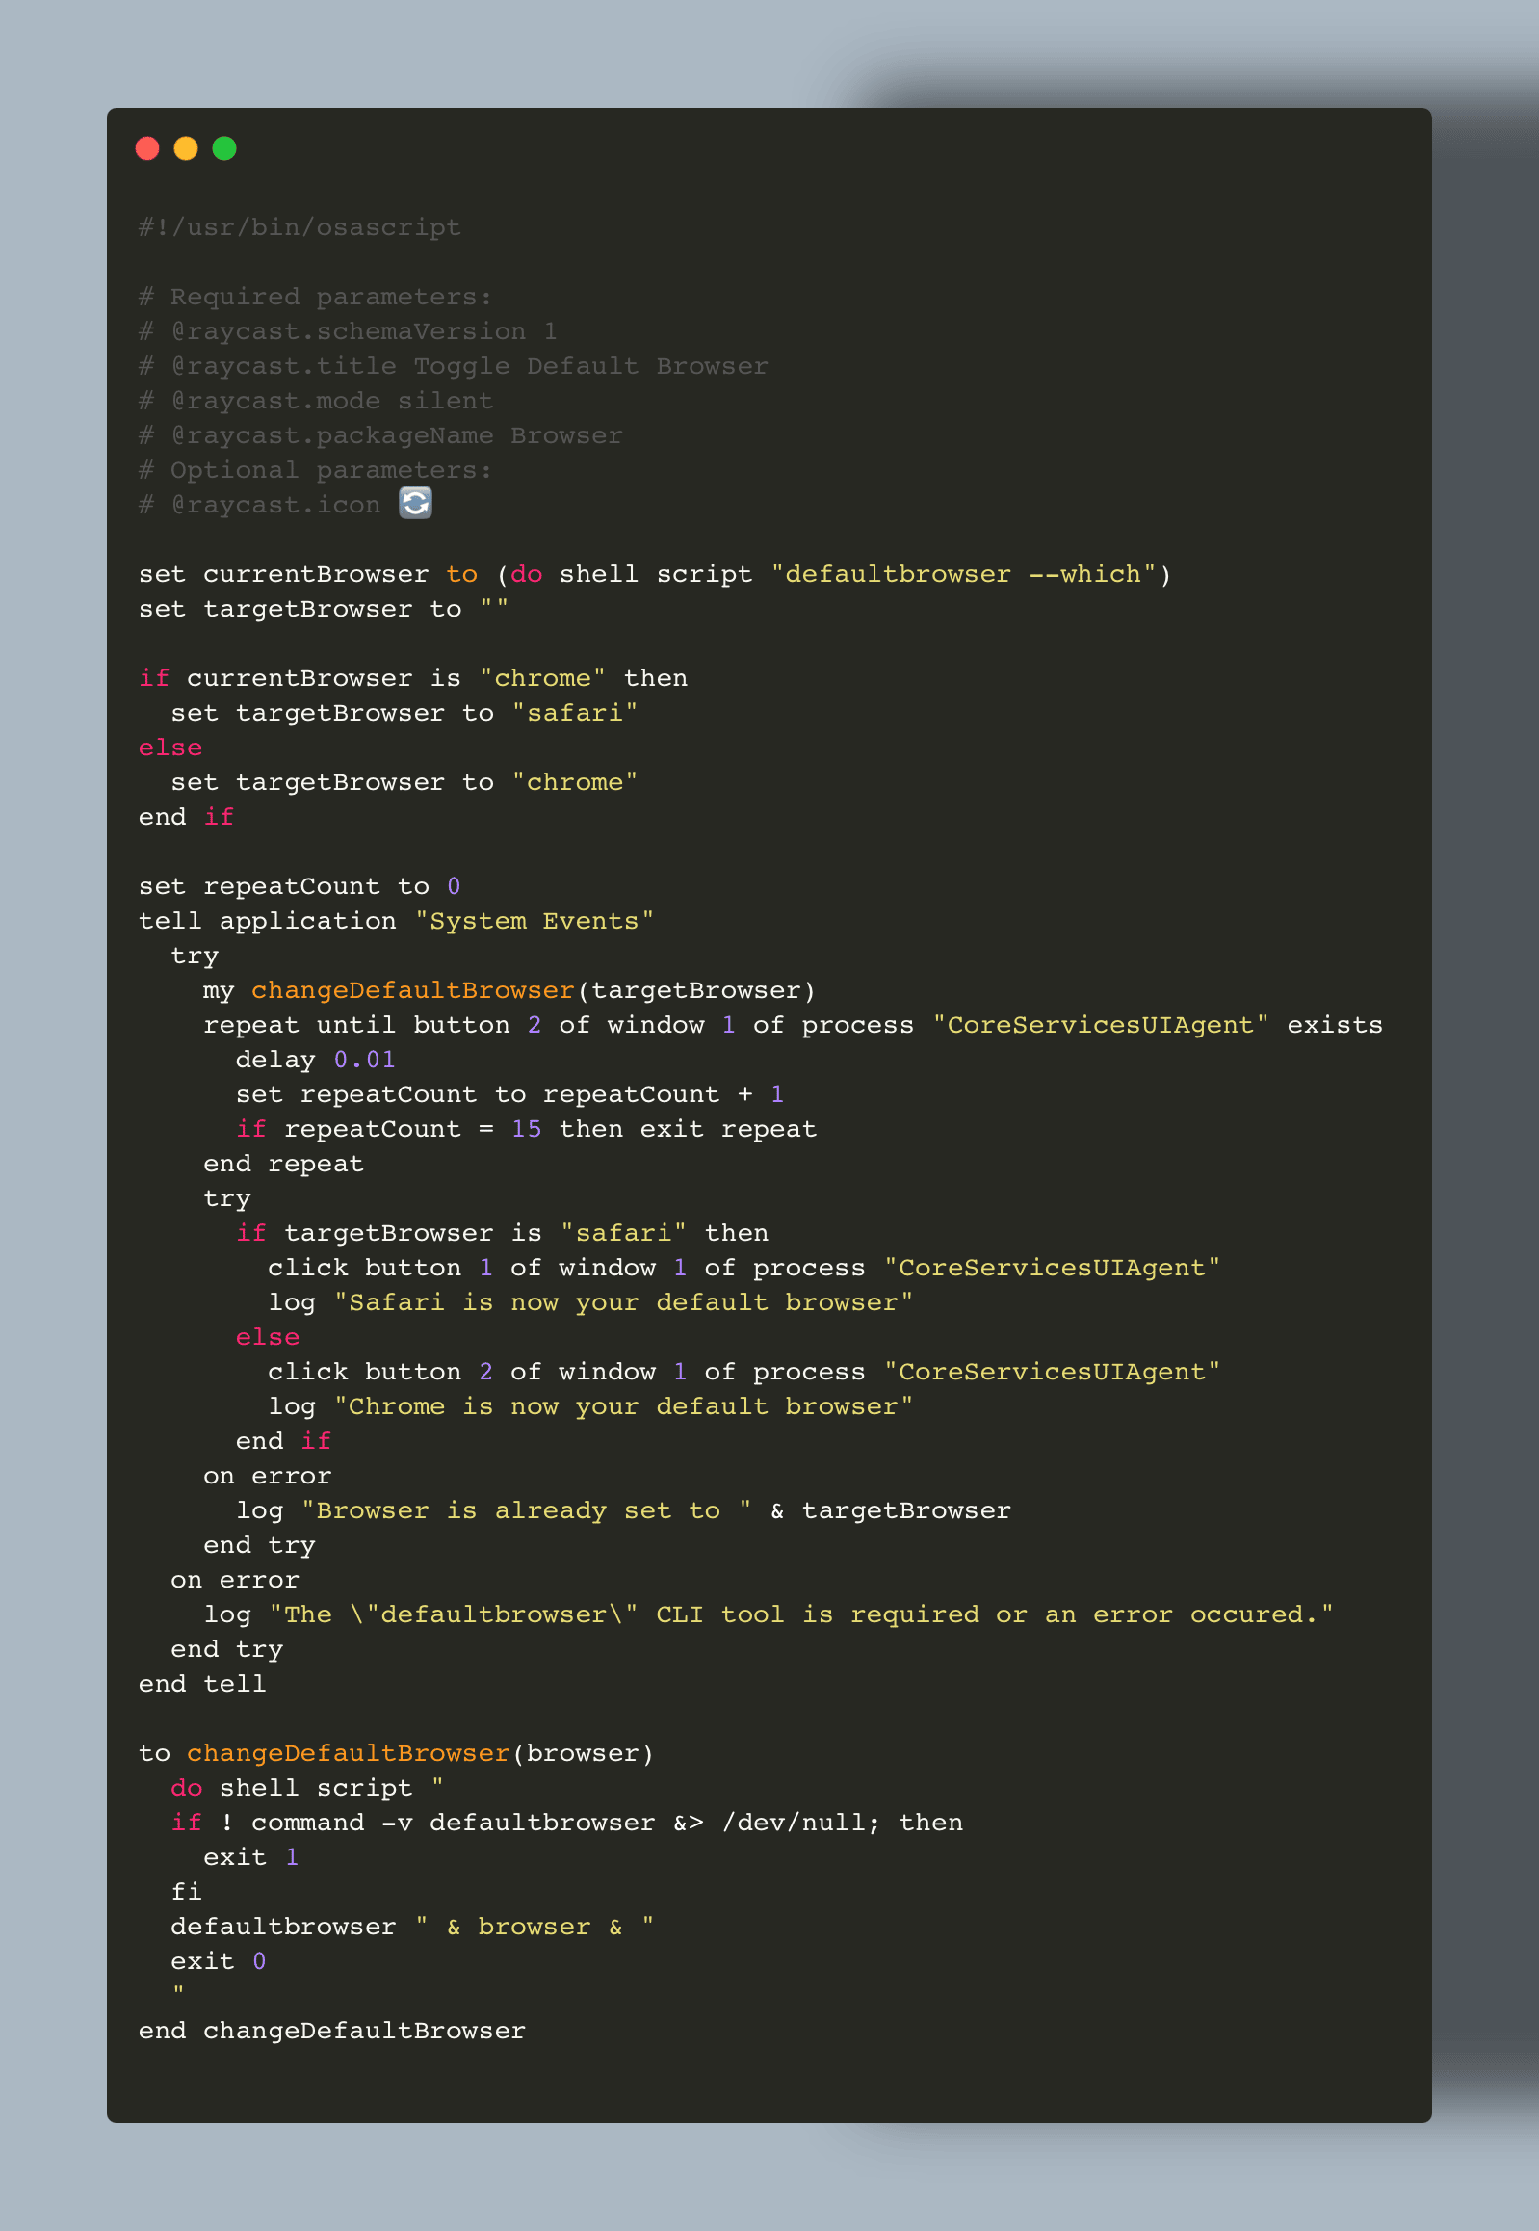The image size is (1539, 2231).
Task: Click the line 'if currentBrowser is "chrome" then'
Action: tap(413, 679)
